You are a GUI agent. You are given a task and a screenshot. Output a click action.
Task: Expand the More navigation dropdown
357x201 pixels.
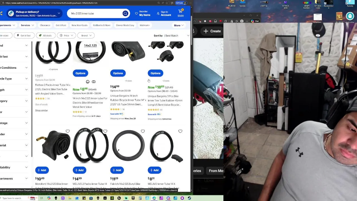(x=179, y=25)
